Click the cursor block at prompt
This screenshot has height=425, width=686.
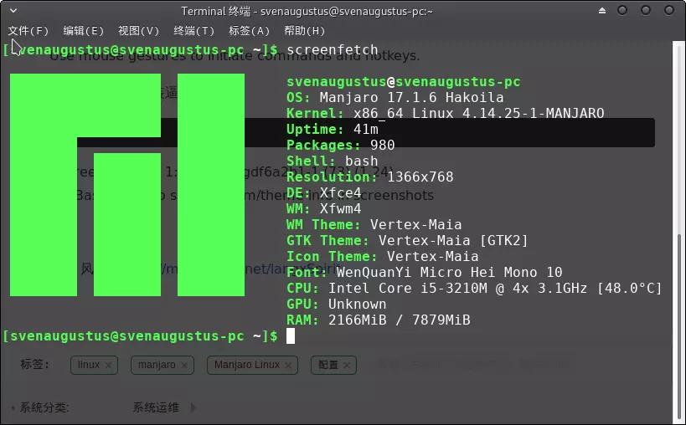pos(291,335)
